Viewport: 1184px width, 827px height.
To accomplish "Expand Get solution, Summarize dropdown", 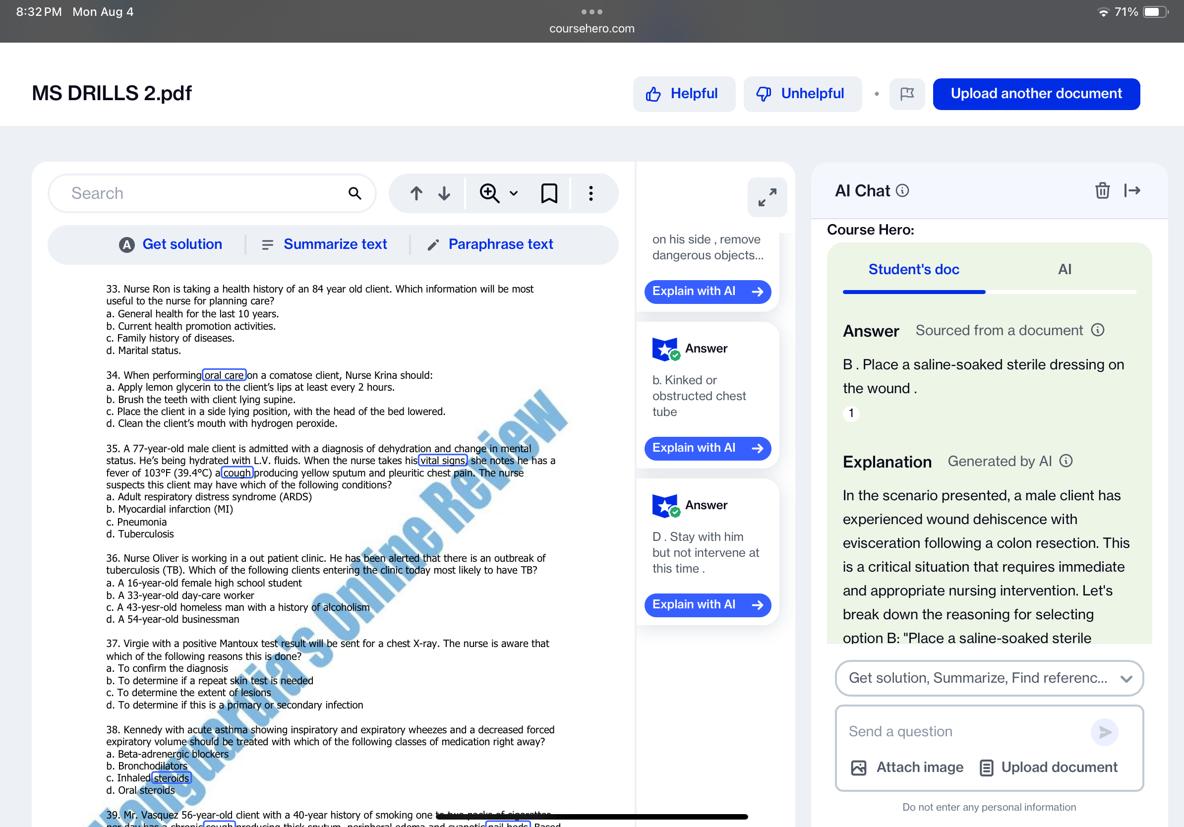I will (x=989, y=678).
